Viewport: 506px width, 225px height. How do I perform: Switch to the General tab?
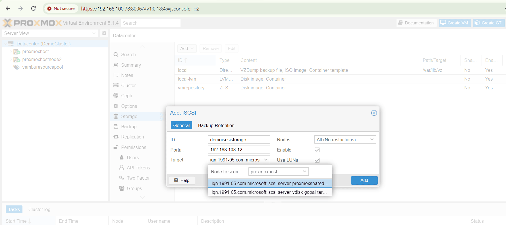click(181, 125)
